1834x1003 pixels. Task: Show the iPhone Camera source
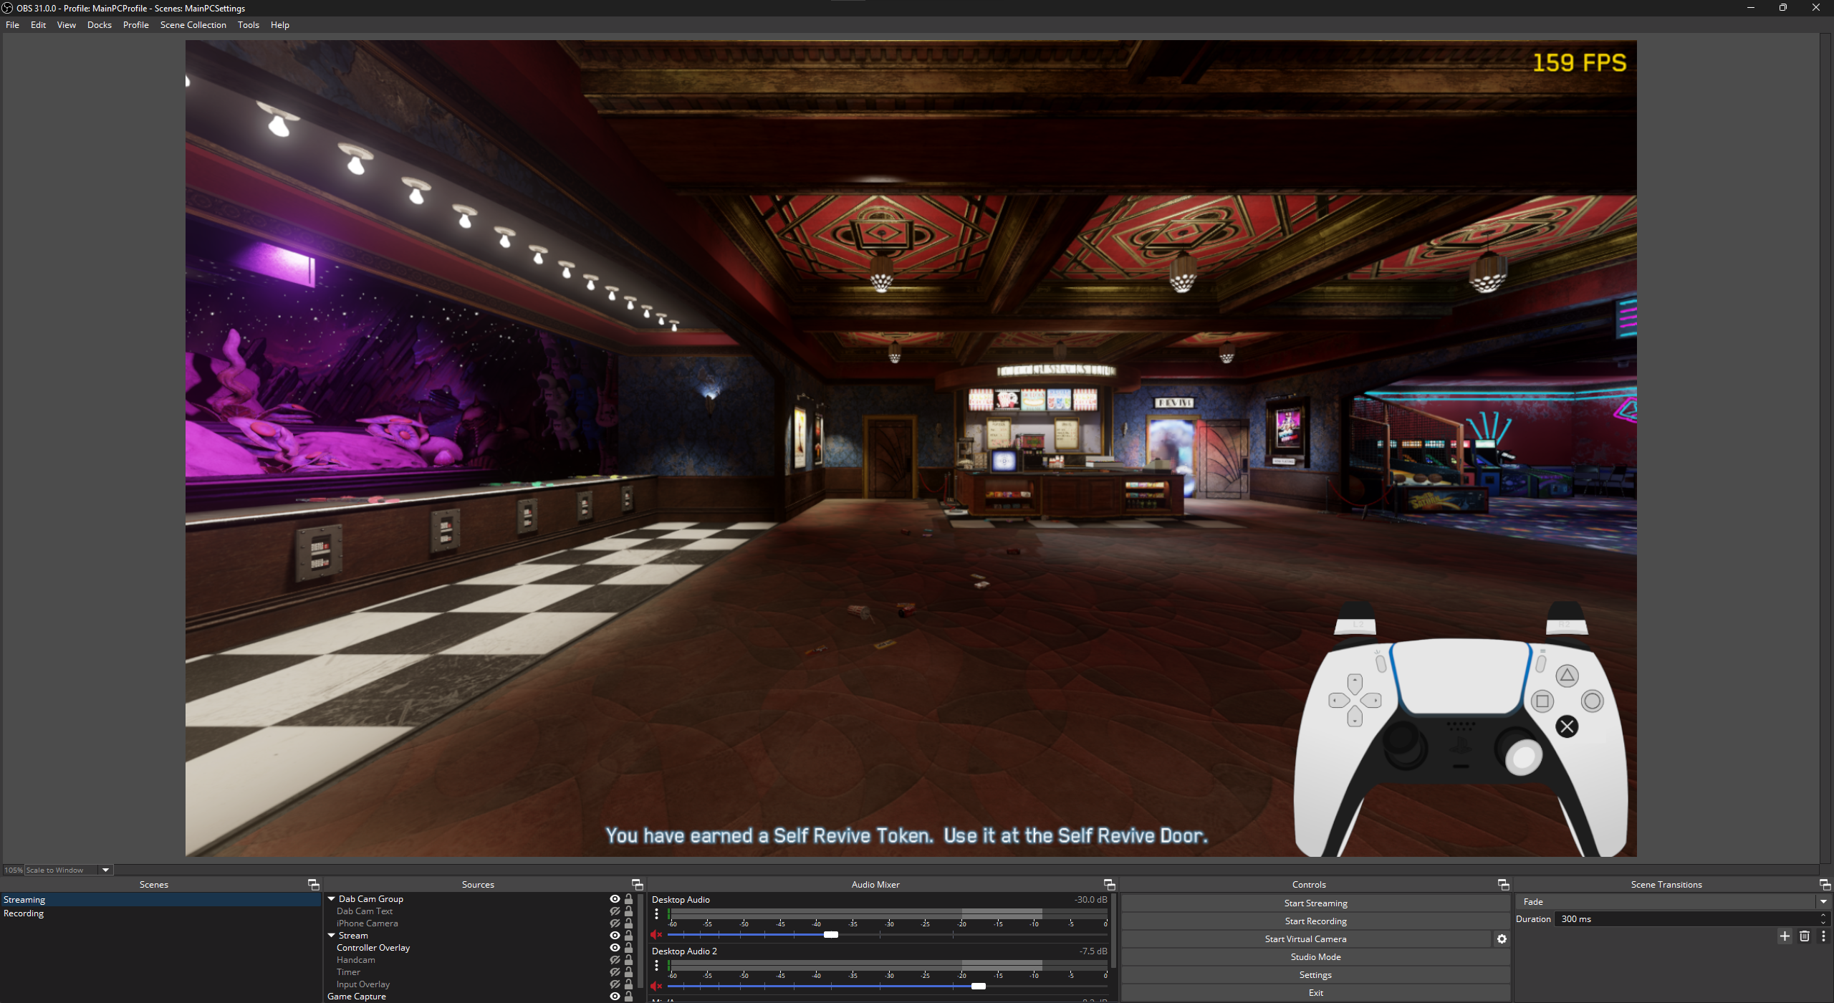pyautogui.click(x=615, y=923)
